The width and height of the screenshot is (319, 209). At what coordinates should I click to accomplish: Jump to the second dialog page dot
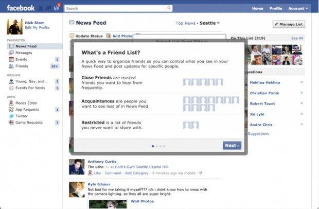tap(156, 146)
